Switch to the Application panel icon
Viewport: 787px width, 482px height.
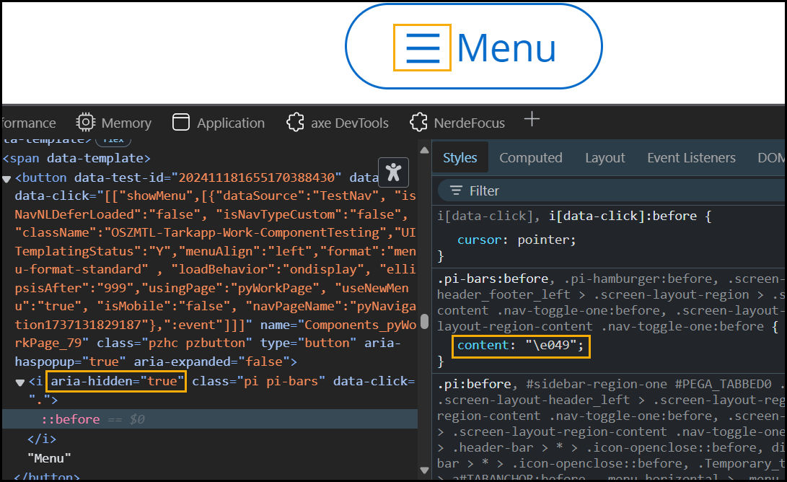coord(180,123)
